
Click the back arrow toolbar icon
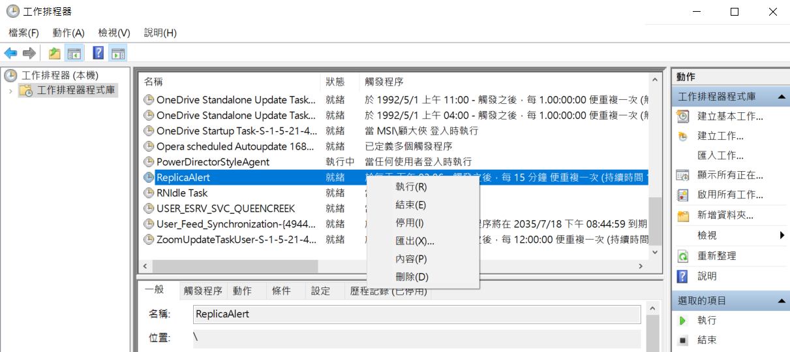pos(10,54)
